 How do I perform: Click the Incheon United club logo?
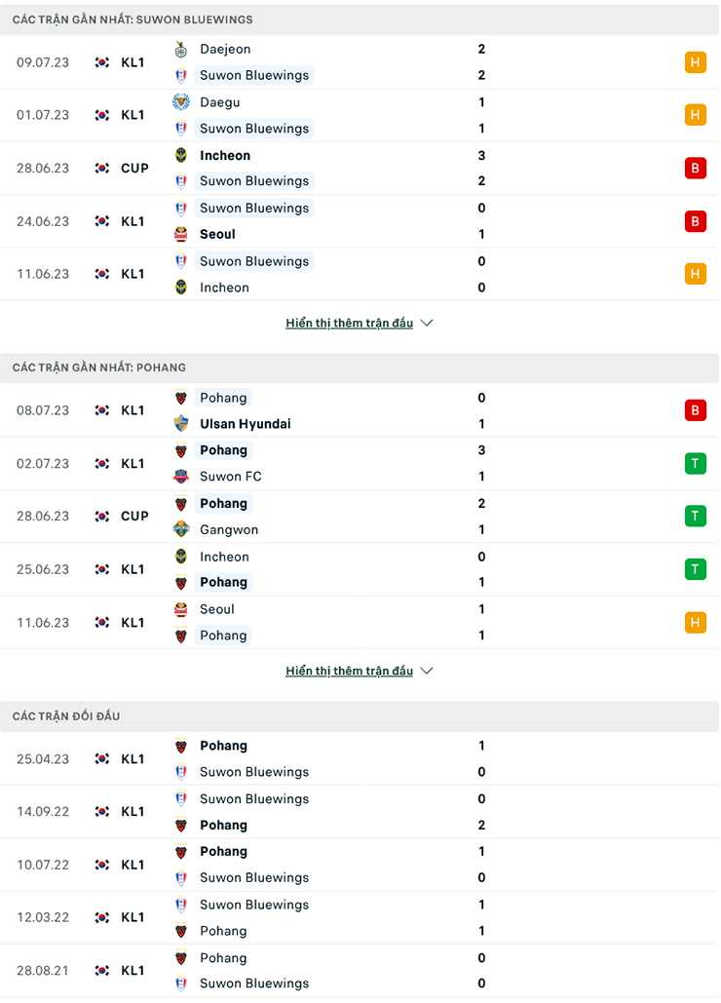179,154
